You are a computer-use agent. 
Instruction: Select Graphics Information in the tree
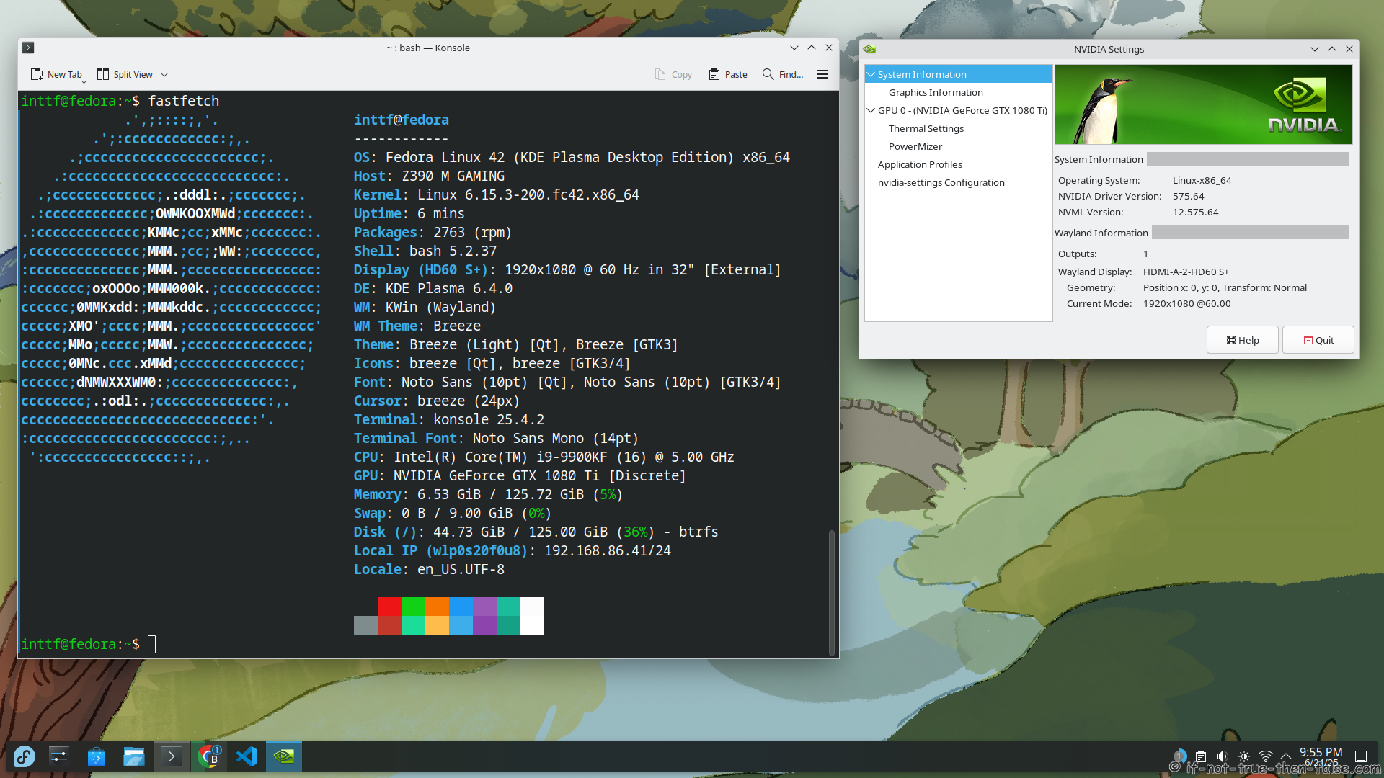[936, 92]
